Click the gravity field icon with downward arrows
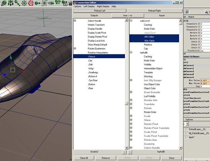210x161 pixels. tap(10, 3)
